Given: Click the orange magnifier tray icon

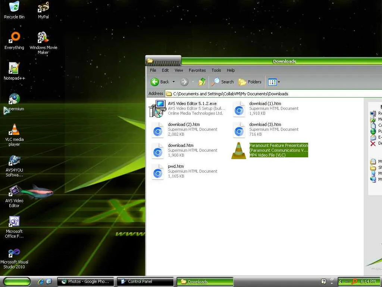Looking at the screenshot, I should (x=354, y=281).
